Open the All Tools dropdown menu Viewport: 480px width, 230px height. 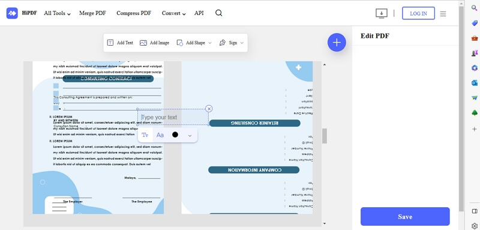tap(57, 13)
